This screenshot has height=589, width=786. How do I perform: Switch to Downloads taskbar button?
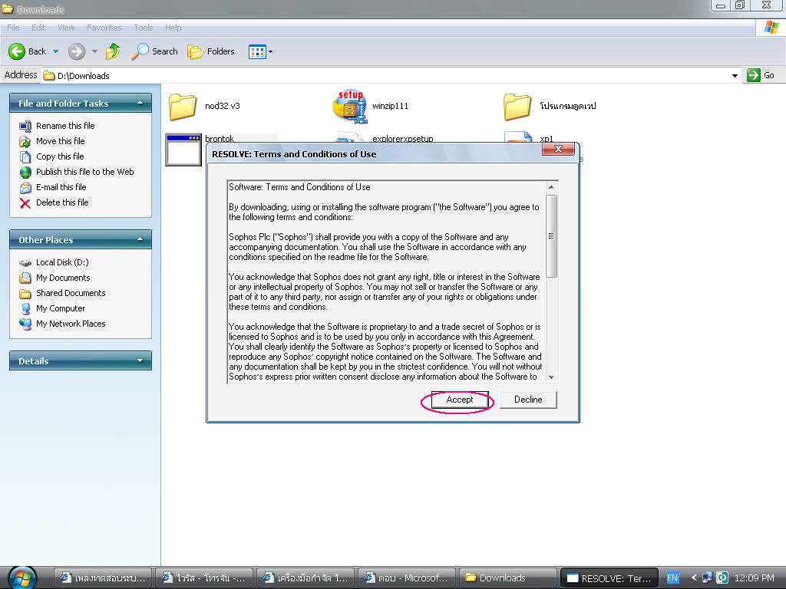pos(508,578)
